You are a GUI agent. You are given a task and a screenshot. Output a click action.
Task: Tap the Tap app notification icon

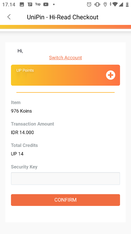point(38,4)
